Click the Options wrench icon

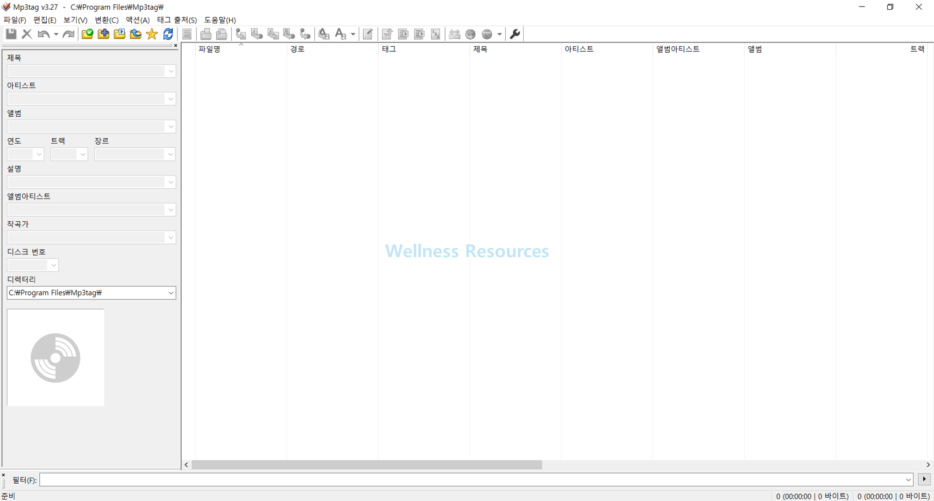pos(515,34)
